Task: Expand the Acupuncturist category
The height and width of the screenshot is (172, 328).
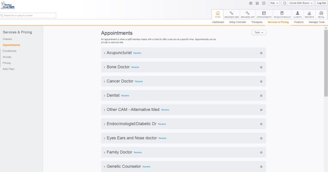Action: tap(104, 53)
